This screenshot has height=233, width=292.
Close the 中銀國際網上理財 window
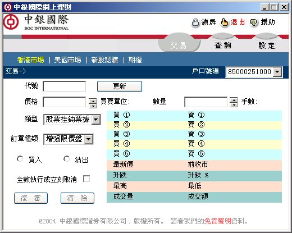(x=284, y=7)
